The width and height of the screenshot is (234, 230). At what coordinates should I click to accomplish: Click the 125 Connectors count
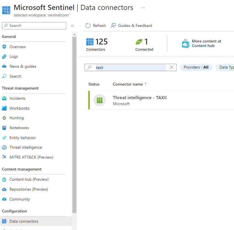tap(101, 42)
